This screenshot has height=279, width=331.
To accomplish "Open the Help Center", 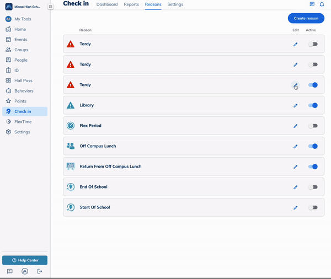I will point(25,260).
